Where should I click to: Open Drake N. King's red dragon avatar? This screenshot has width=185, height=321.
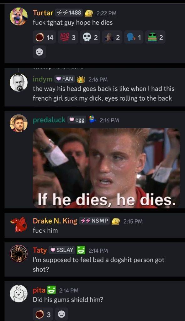18,224
